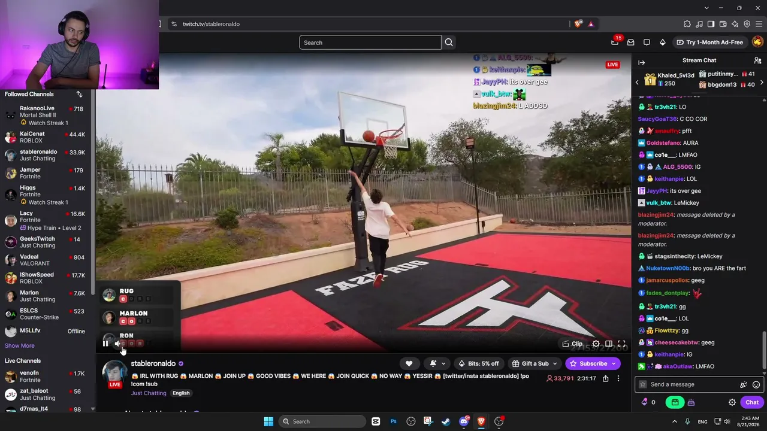Show hidden system tray icons

pyautogui.click(x=675, y=421)
